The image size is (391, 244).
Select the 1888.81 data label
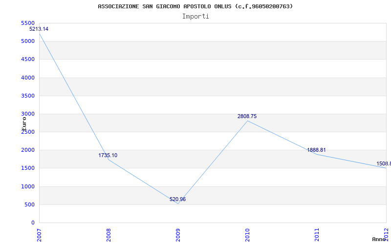coord(316,150)
